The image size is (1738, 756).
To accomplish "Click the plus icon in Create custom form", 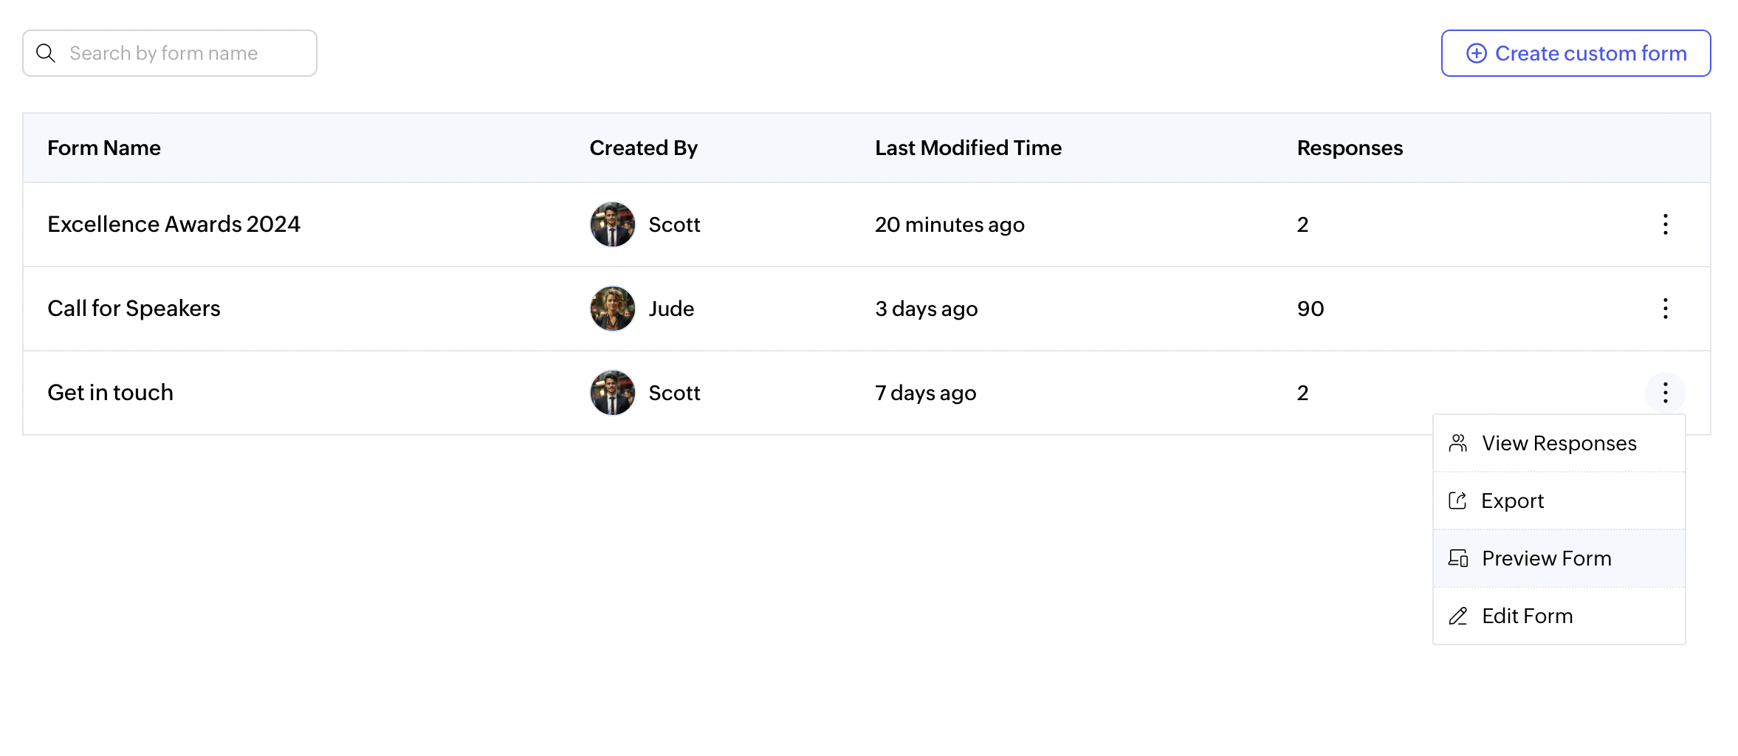I will click(1476, 53).
